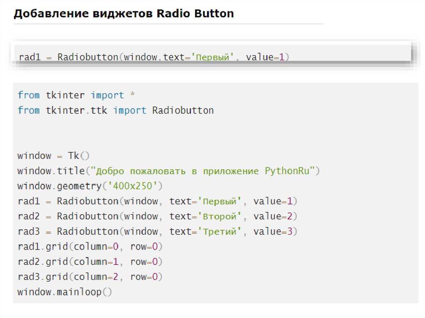Click the "from tkinter.ttk import Radiobutton" line
Image resolution: width=425 pixels, height=318 pixels.
click(x=115, y=110)
